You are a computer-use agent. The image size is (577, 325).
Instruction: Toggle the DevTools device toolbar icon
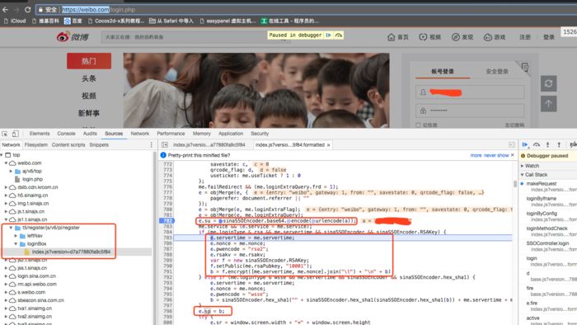pos(15,134)
